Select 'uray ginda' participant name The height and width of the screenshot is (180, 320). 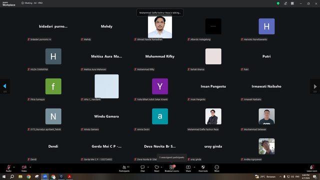point(213,146)
